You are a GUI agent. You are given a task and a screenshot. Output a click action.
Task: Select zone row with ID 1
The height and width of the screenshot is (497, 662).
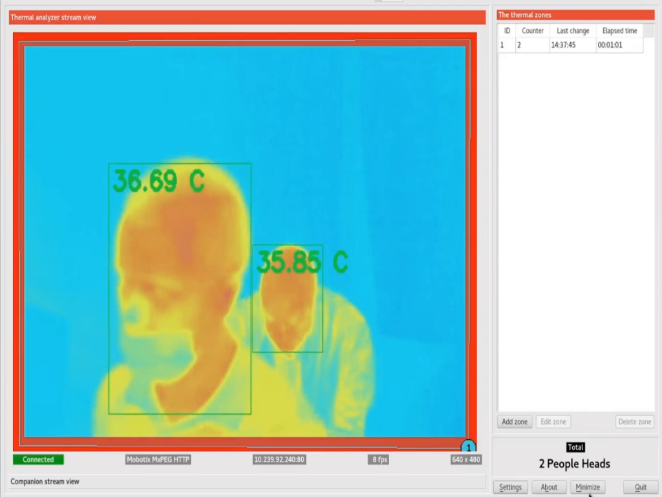(571, 45)
